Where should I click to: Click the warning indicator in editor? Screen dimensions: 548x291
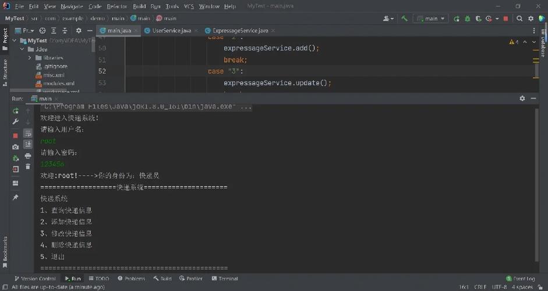[514, 42]
